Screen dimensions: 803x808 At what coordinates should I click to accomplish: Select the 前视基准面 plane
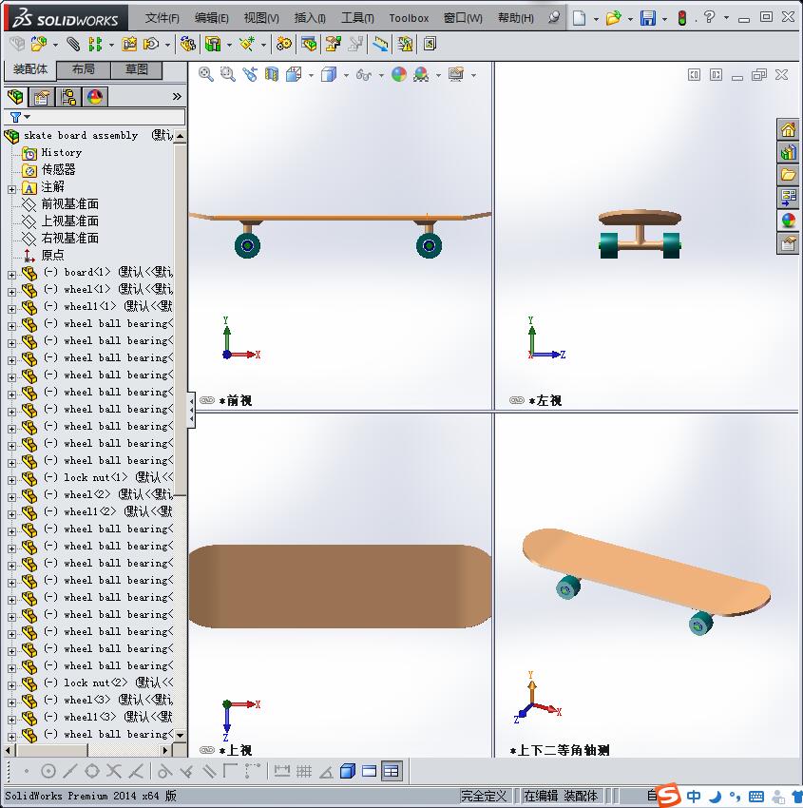tap(69, 204)
